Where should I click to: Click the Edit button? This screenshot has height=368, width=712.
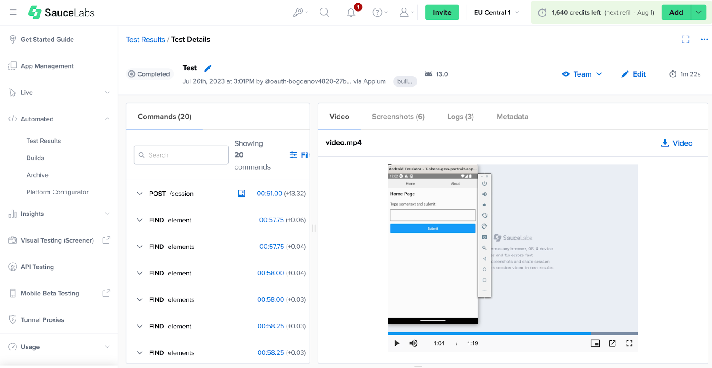[633, 74]
